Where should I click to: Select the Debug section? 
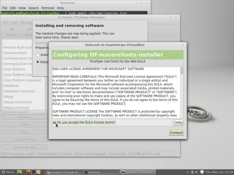[8, 97]
